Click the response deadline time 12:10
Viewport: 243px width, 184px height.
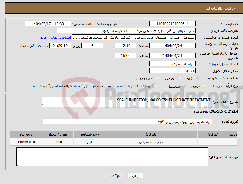(x=126, y=46)
